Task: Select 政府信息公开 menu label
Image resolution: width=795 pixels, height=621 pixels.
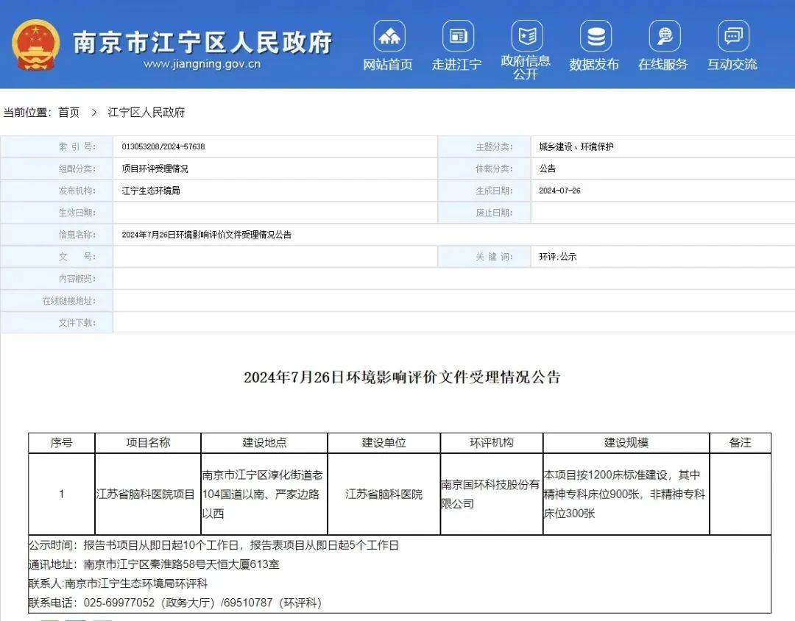Action: [526, 68]
